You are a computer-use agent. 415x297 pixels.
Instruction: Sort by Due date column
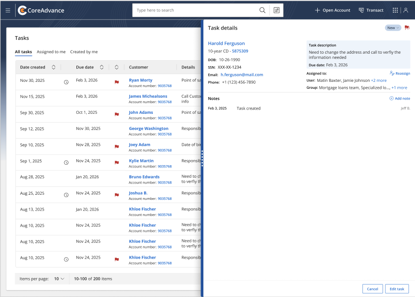click(101, 67)
